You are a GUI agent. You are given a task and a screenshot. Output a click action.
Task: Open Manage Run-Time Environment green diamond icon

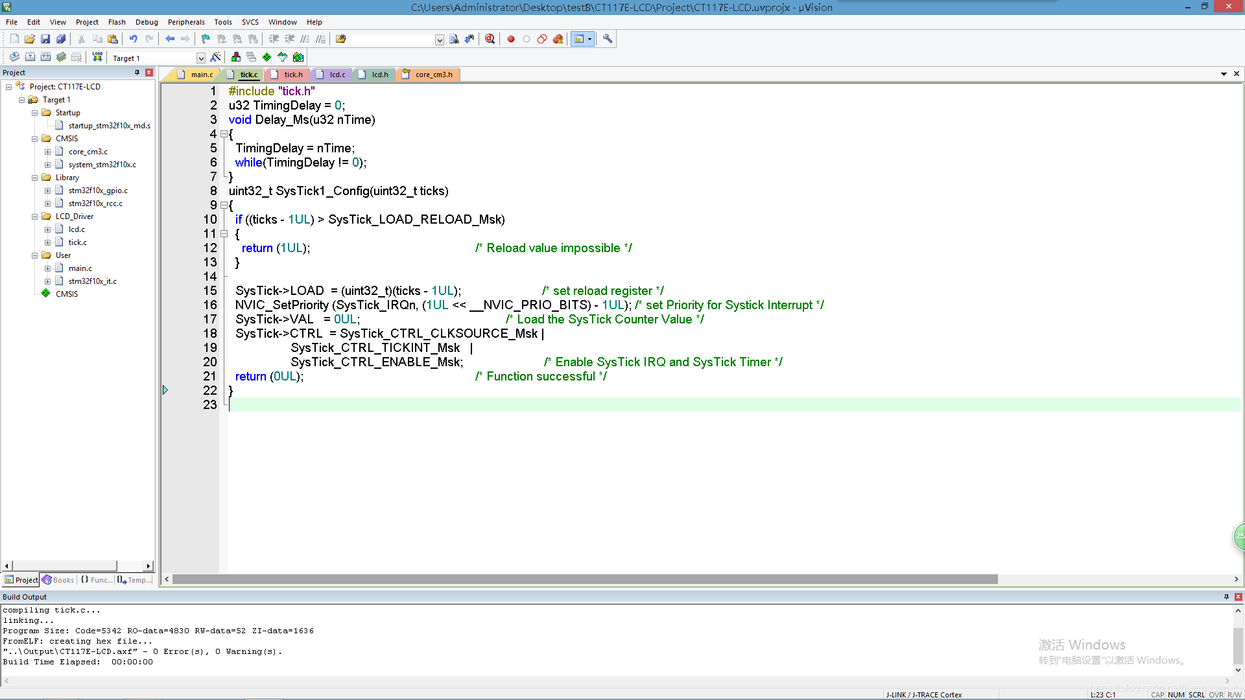tap(267, 57)
